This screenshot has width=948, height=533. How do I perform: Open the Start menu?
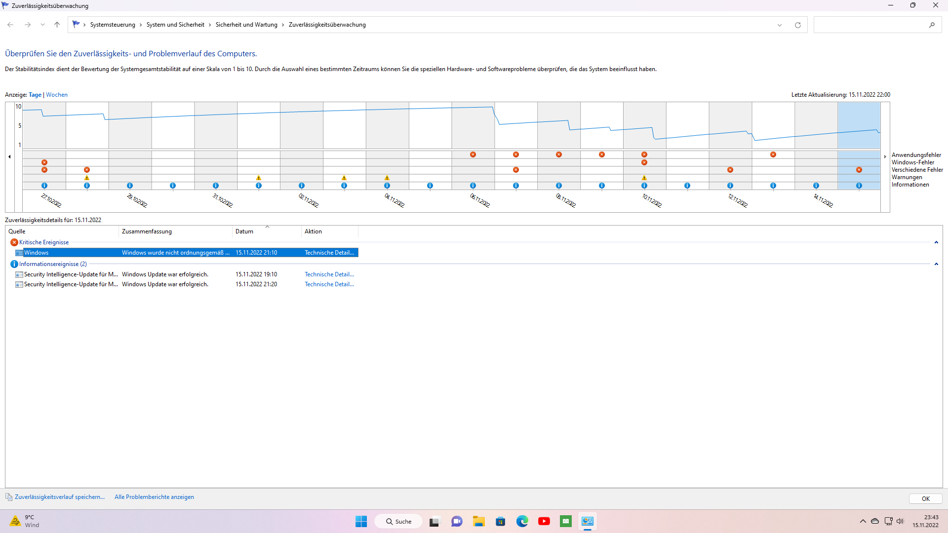click(x=361, y=521)
